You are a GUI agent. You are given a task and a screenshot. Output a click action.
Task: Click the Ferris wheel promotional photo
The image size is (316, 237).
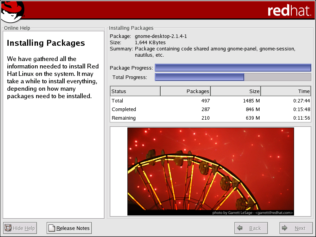(x=211, y=168)
